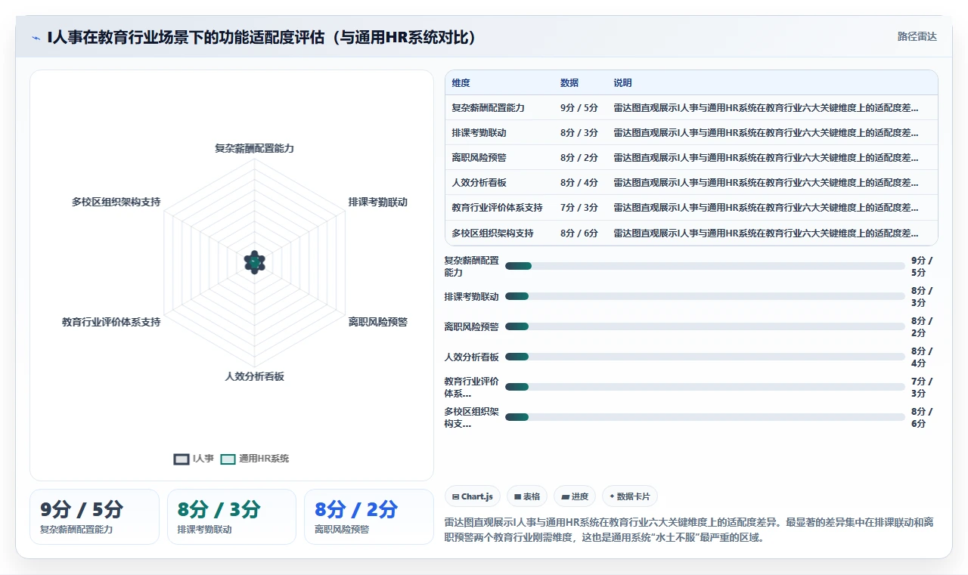Viewport: 968px width, 575px height.
Task: Click the 维度 column header
Action: point(461,83)
